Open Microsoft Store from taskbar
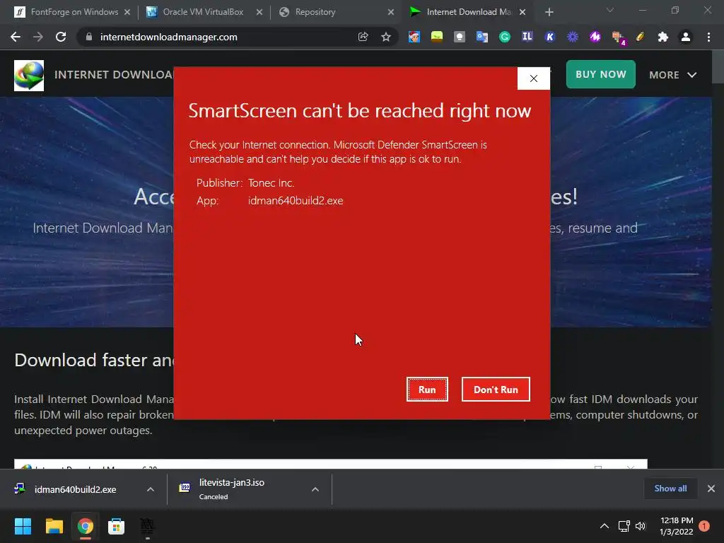The height and width of the screenshot is (543, 724). pos(117,526)
